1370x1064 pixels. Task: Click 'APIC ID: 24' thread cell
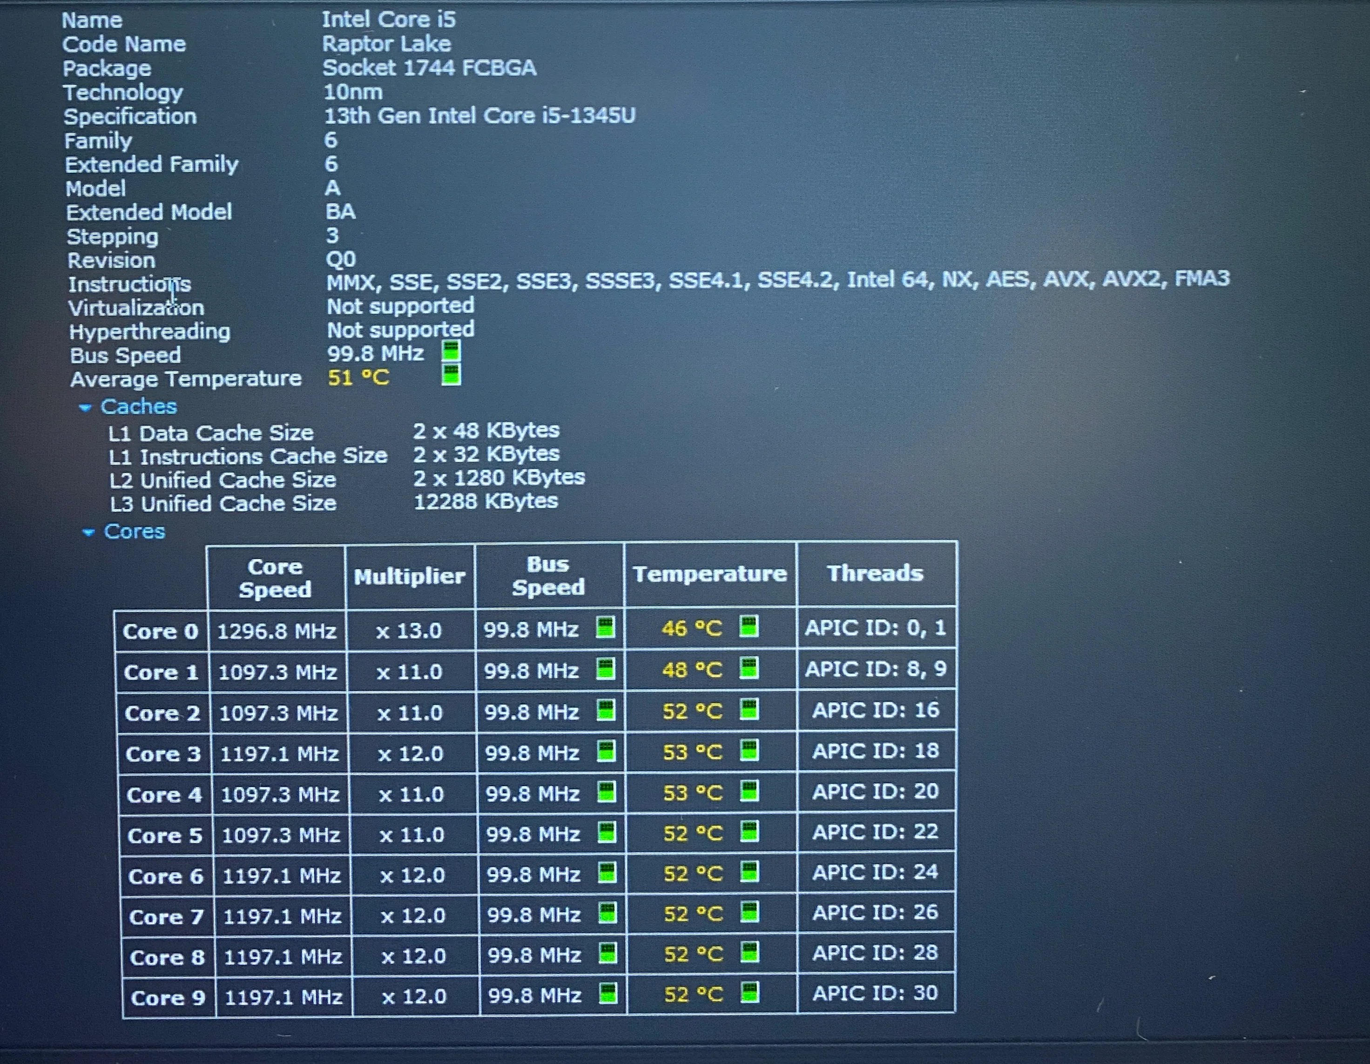[876, 872]
